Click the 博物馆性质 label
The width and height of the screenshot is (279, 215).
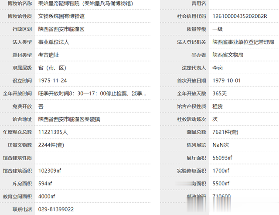tap(20, 17)
